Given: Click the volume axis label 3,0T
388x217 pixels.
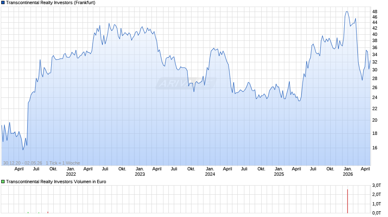Looking at the screenshot, I should point(376,185).
